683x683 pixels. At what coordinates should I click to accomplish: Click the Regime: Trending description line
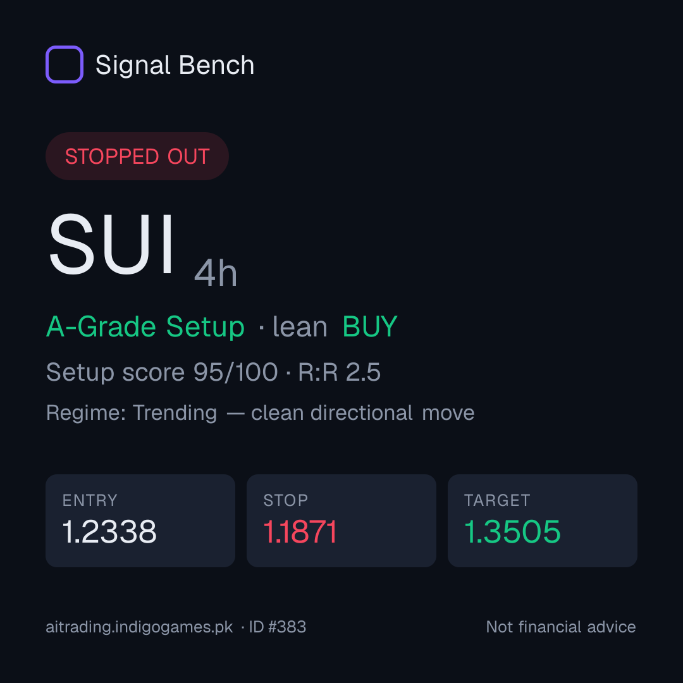pyautogui.click(x=260, y=413)
